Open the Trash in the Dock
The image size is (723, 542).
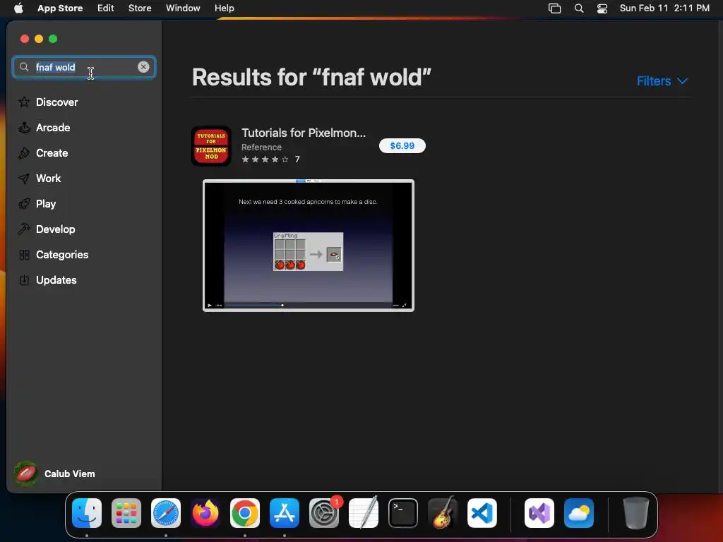[636, 513]
